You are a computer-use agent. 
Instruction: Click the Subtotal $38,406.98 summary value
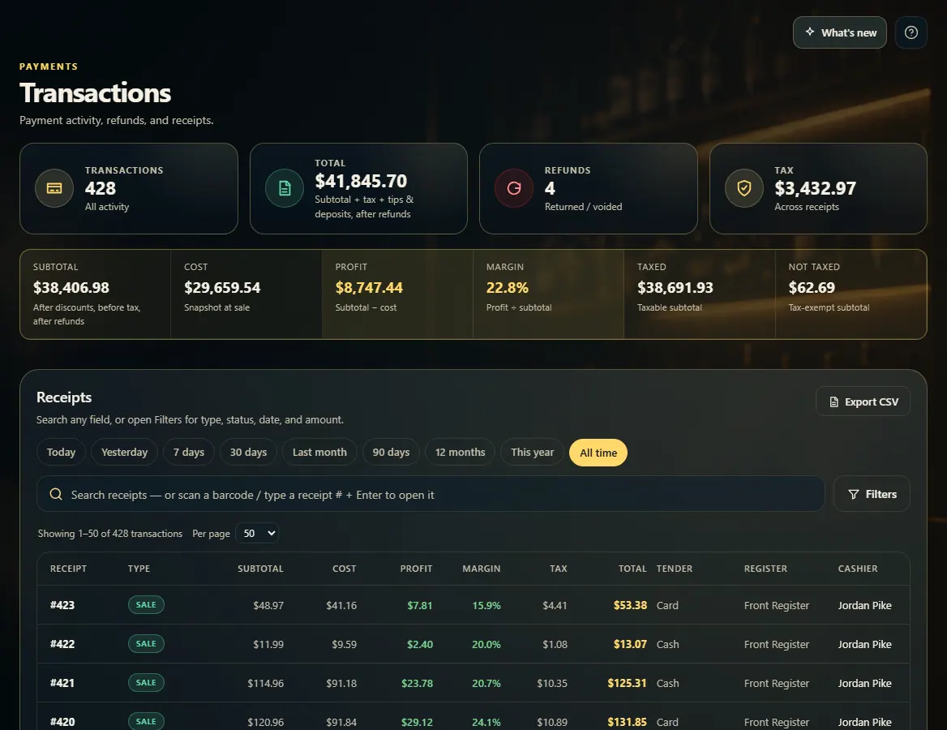pos(71,288)
